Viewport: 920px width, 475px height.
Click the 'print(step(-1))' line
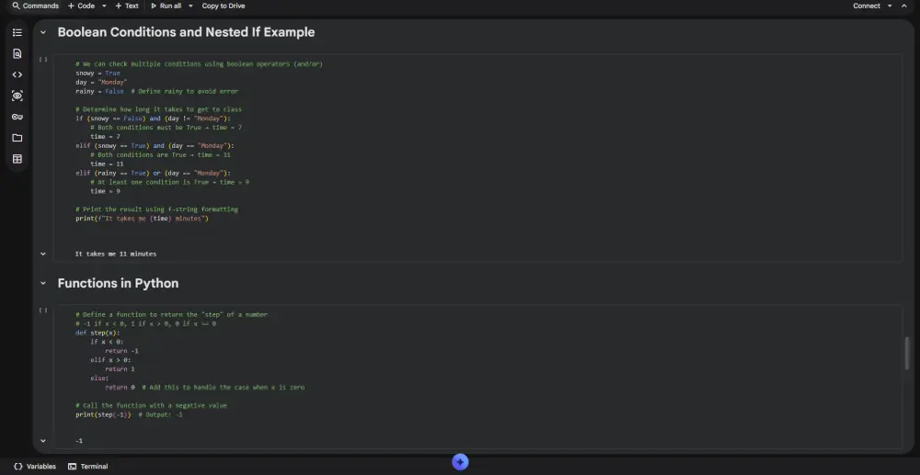pyautogui.click(x=129, y=414)
